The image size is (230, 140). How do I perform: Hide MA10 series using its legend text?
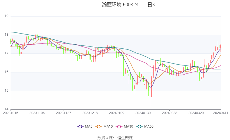[x=108, y=126]
